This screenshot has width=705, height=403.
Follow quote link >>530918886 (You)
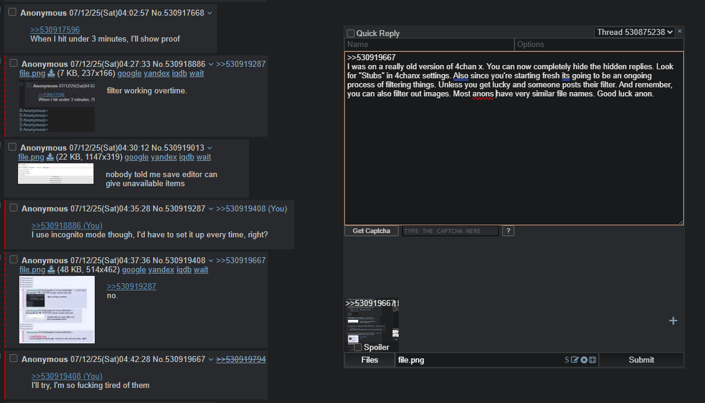coord(67,225)
